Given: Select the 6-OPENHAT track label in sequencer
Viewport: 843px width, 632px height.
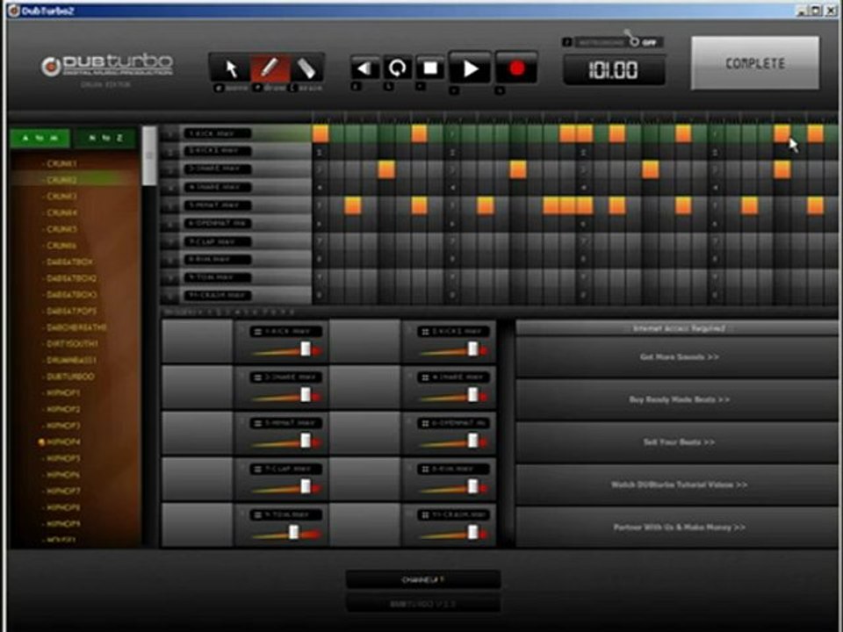Looking at the screenshot, I should coord(217,224).
